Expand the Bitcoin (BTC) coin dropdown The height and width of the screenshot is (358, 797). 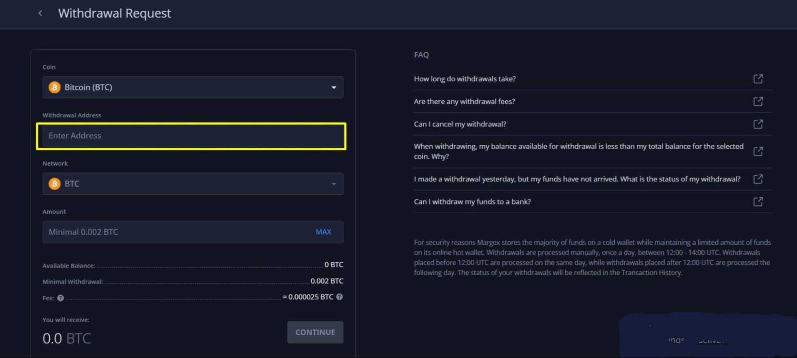pyautogui.click(x=192, y=87)
